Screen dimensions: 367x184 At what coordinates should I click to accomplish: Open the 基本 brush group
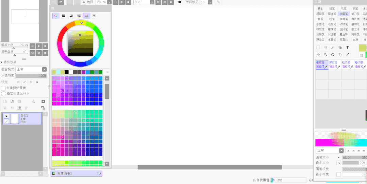tap(320, 8)
